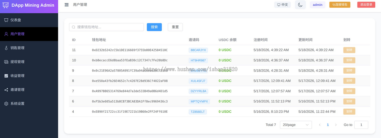Click the previous page arrow
The width and height of the screenshot is (381, 138).
pos(320,125)
